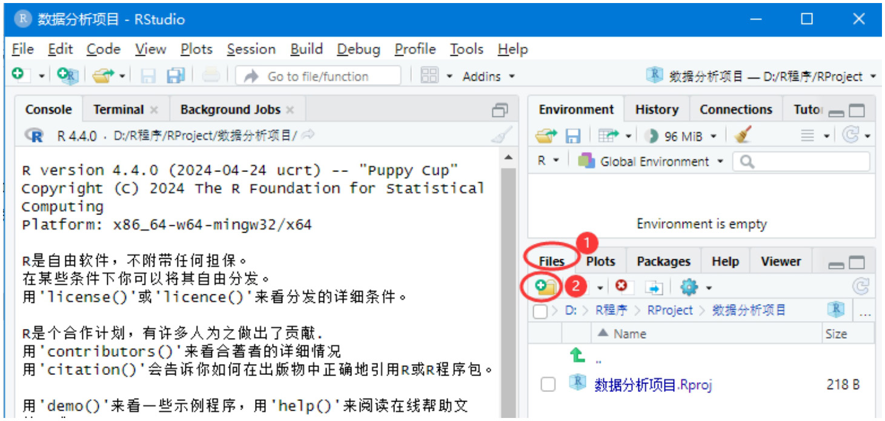Click the Create a project icon
The image size is (885, 421).
[x=67, y=75]
